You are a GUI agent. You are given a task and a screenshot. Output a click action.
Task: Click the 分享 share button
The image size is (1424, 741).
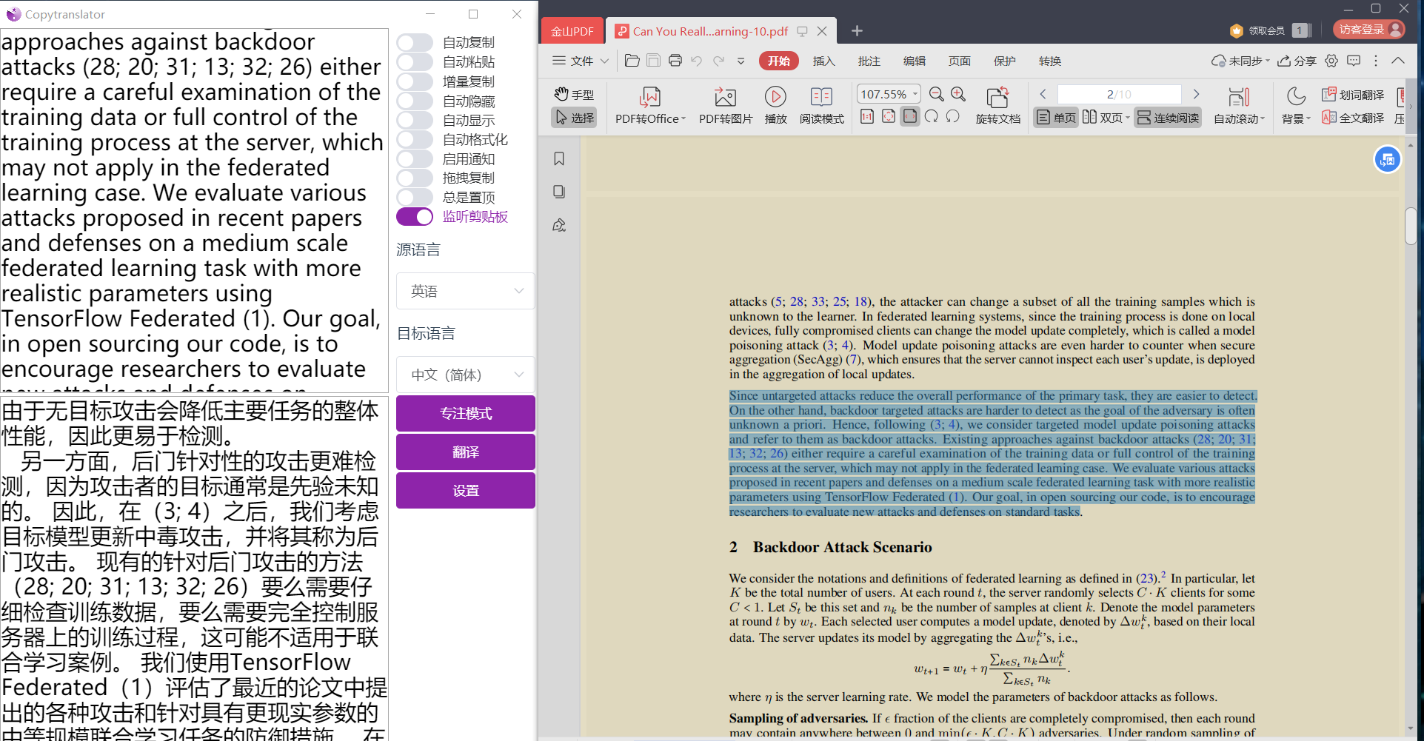[x=1297, y=61]
